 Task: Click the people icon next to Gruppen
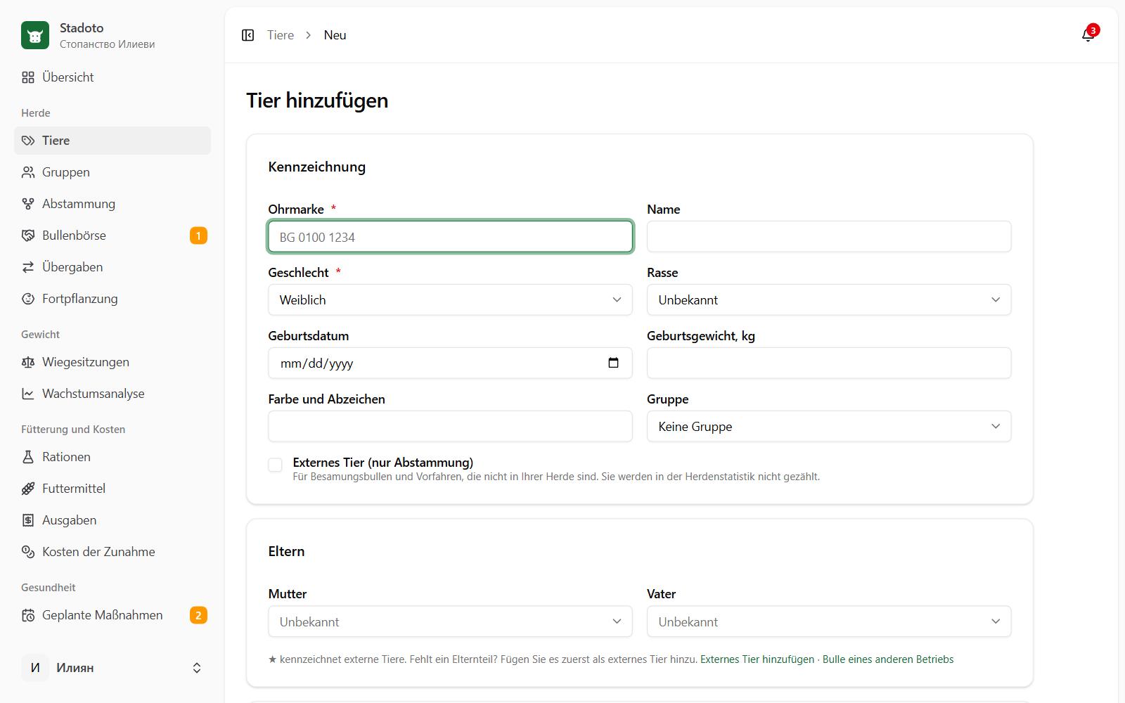pyautogui.click(x=28, y=172)
